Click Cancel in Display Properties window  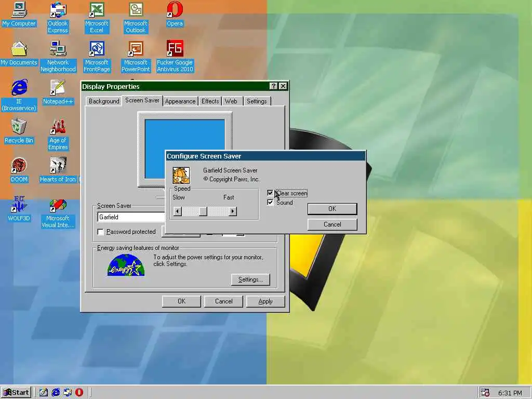pyautogui.click(x=223, y=301)
